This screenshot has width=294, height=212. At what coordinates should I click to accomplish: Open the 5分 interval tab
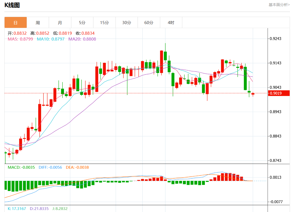[x=82, y=23]
